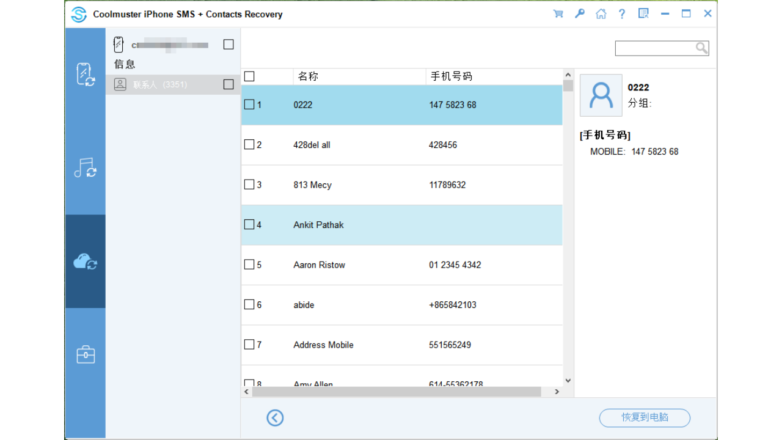The height and width of the screenshot is (440, 782).
Task: Select the phone recovery module in sidebar
Action: point(85,73)
